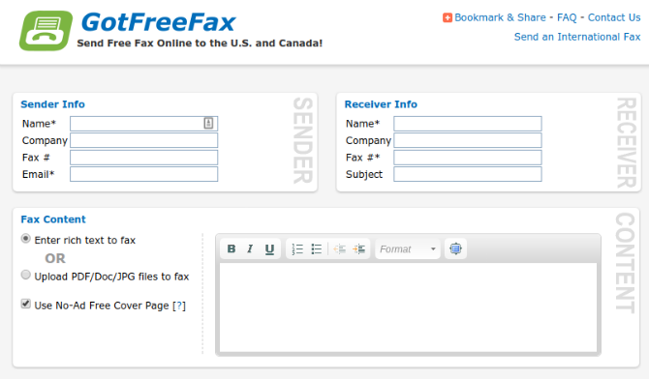Toggle Underline formatting in editor toolbar

[269, 248]
